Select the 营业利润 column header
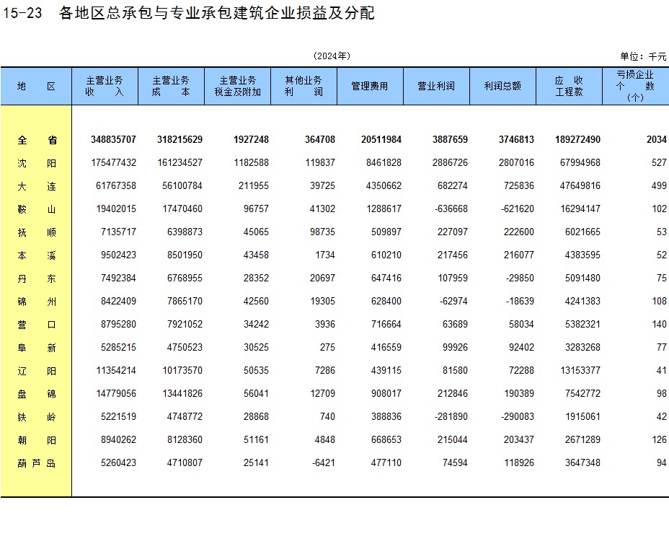669x544 pixels. 436,86
